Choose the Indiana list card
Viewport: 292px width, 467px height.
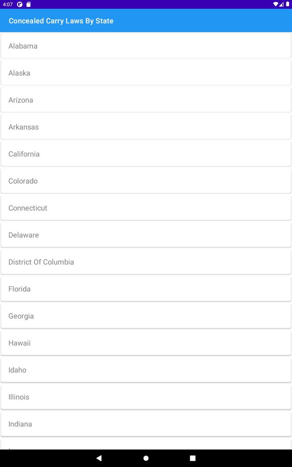click(146, 424)
